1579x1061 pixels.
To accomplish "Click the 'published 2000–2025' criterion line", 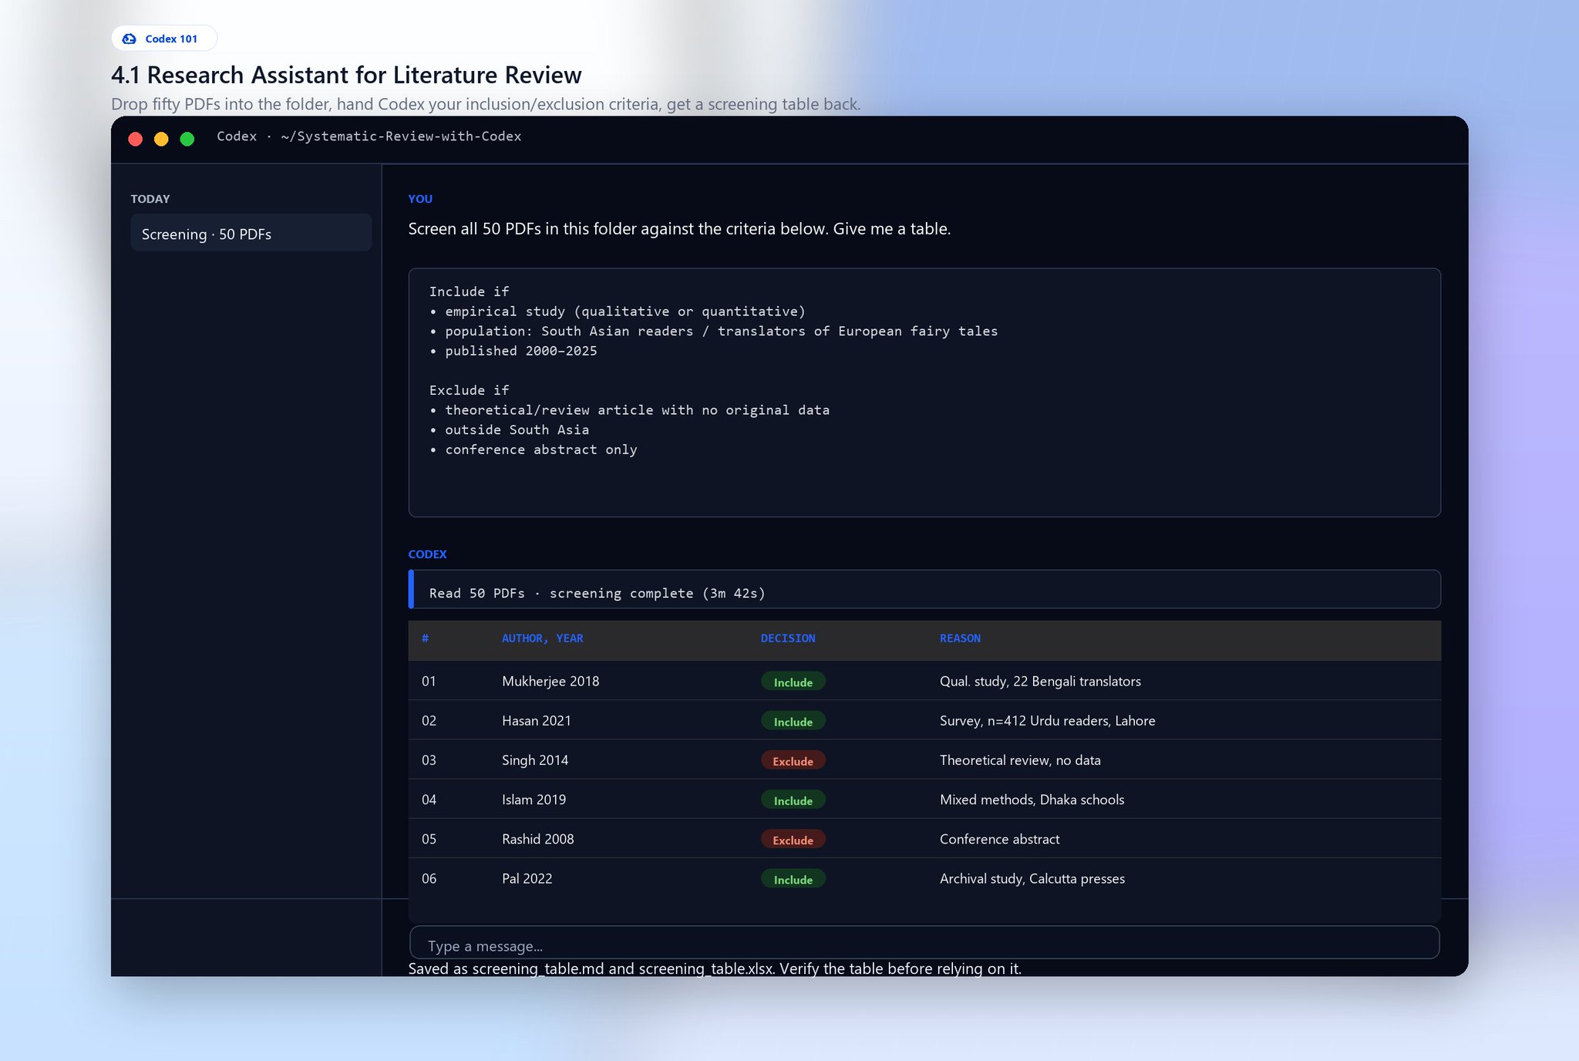I will (513, 351).
